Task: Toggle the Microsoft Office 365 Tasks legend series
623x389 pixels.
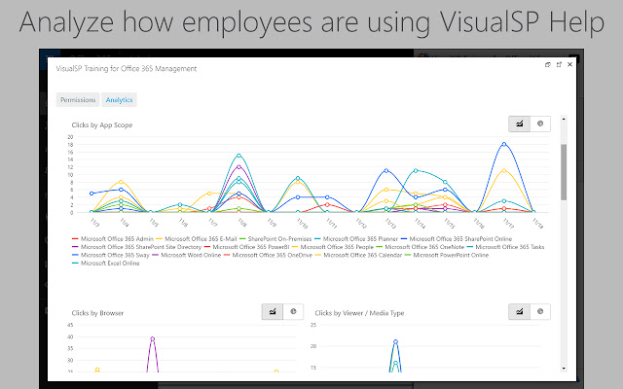Action: [x=505, y=247]
